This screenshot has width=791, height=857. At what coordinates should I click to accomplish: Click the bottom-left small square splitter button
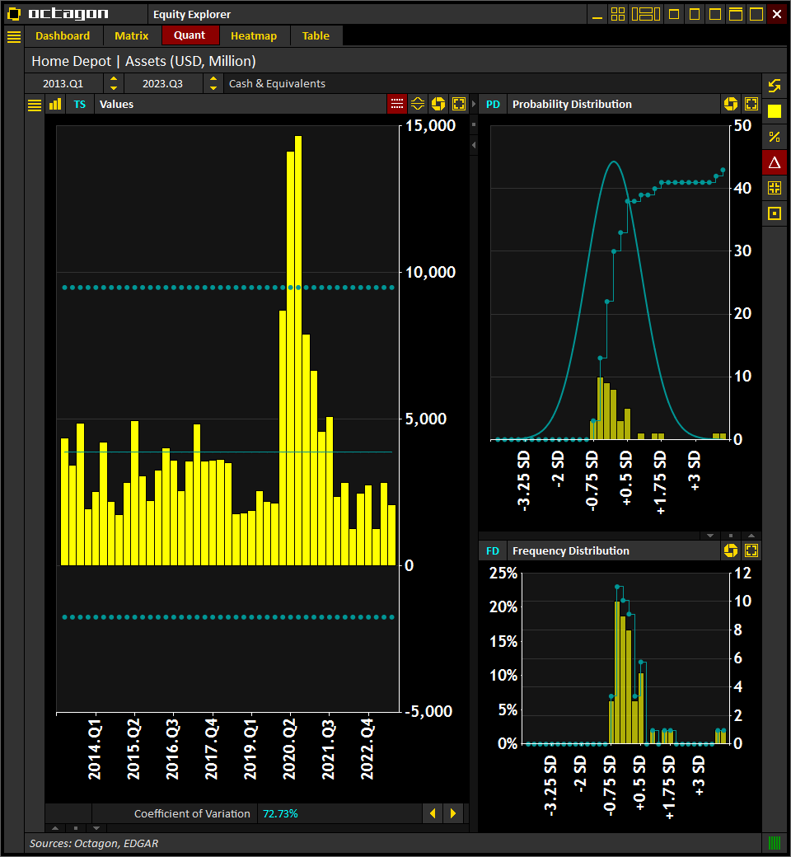(76, 828)
